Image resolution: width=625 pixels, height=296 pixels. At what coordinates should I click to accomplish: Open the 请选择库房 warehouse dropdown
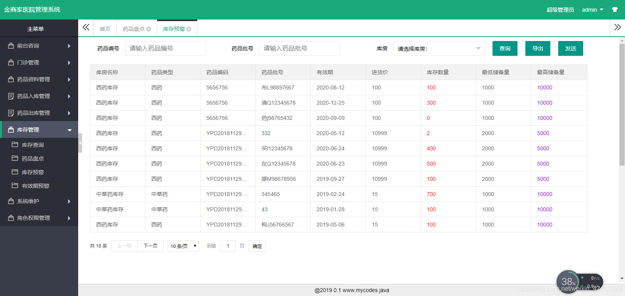439,48
